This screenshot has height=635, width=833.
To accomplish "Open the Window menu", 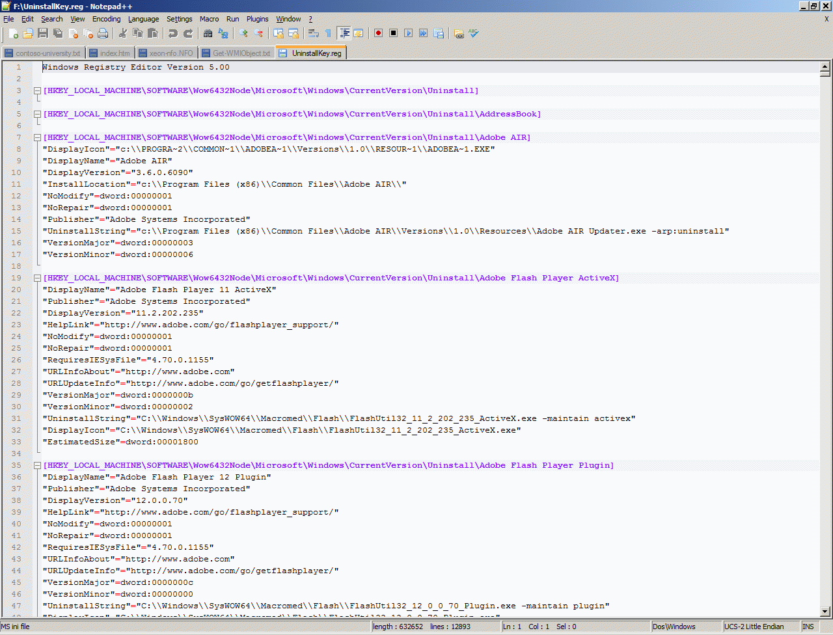I will (x=288, y=19).
